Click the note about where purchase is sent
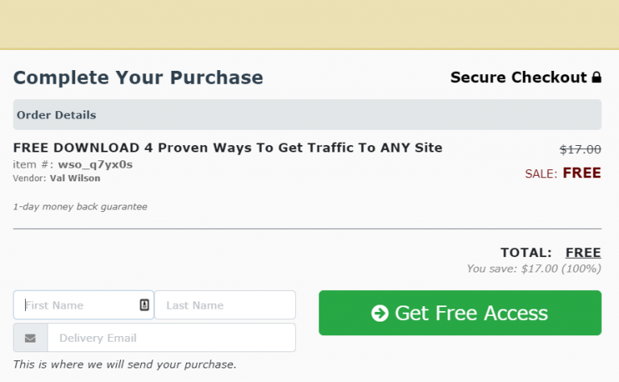The width and height of the screenshot is (619, 382). tap(125, 364)
